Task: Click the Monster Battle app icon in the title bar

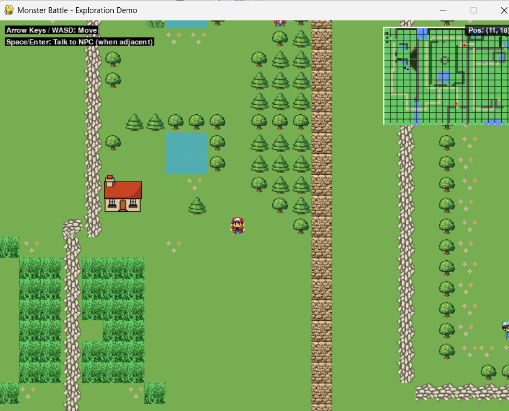Action: (9, 10)
